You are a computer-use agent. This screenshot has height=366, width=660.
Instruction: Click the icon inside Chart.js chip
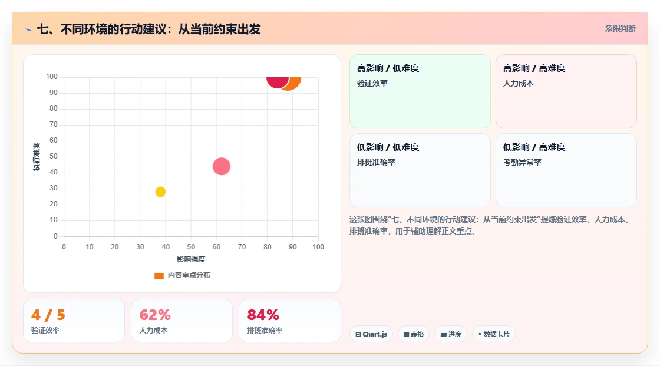(358, 334)
